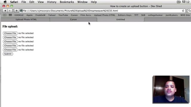191x107 pixels.
Task: Open the Apple bookmark
Action: 30,15
